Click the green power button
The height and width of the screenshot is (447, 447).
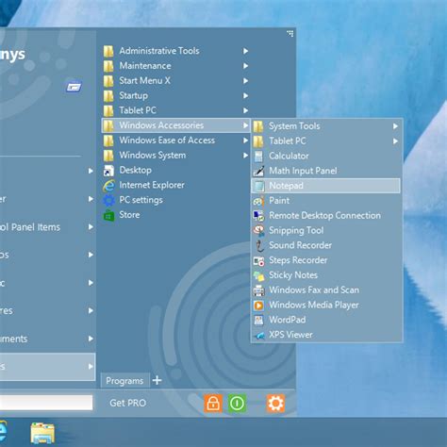(x=237, y=403)
